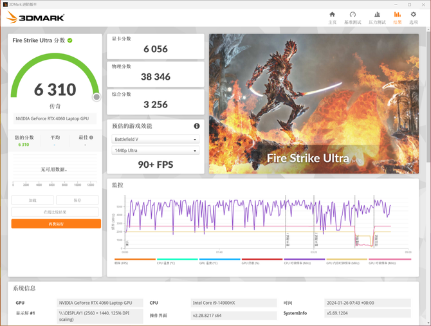The height and width of the screenshot is (326, 431).
Task: Click the info icon next to 最佳
Action: point(91,138)
